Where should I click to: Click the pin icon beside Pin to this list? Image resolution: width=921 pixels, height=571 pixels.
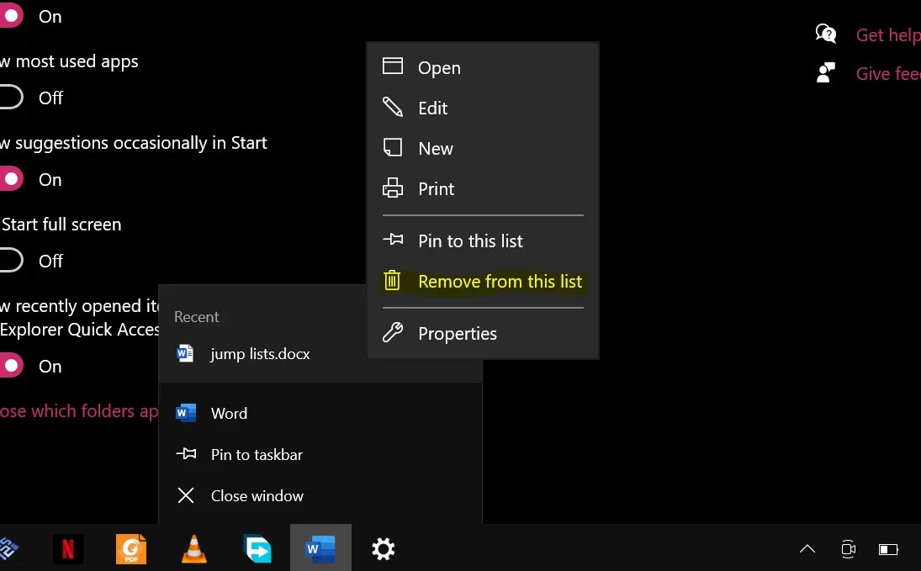(x=393, y=240)
